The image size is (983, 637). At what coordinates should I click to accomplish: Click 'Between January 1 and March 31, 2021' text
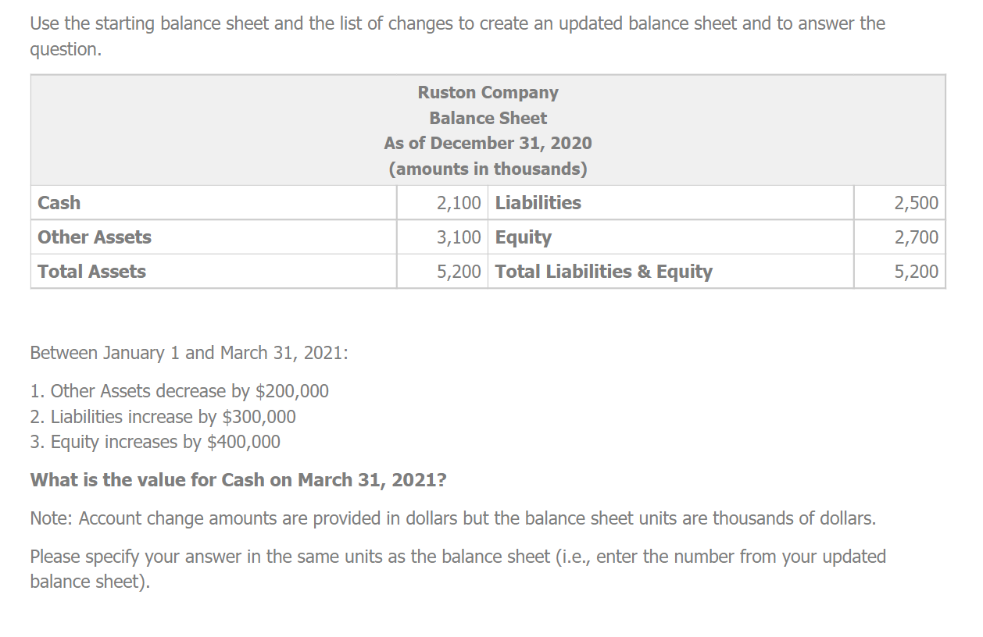click(188, 353)
